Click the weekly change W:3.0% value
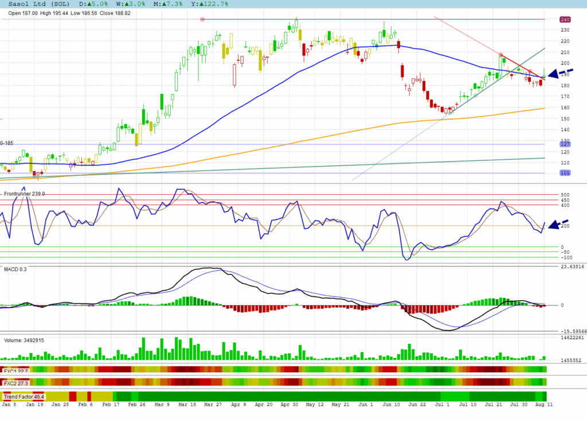Viewport: 587px width, 421px height. point(130,4)
